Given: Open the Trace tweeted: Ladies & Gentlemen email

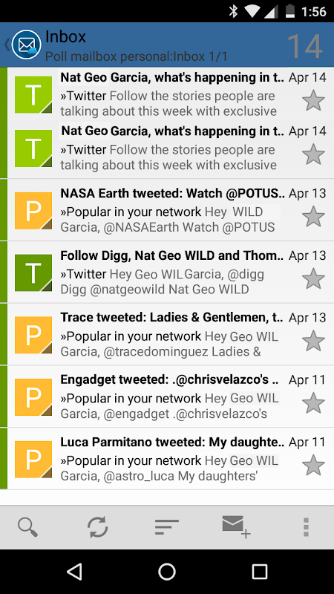Looking at the screenshot, I should coord(171,335).
